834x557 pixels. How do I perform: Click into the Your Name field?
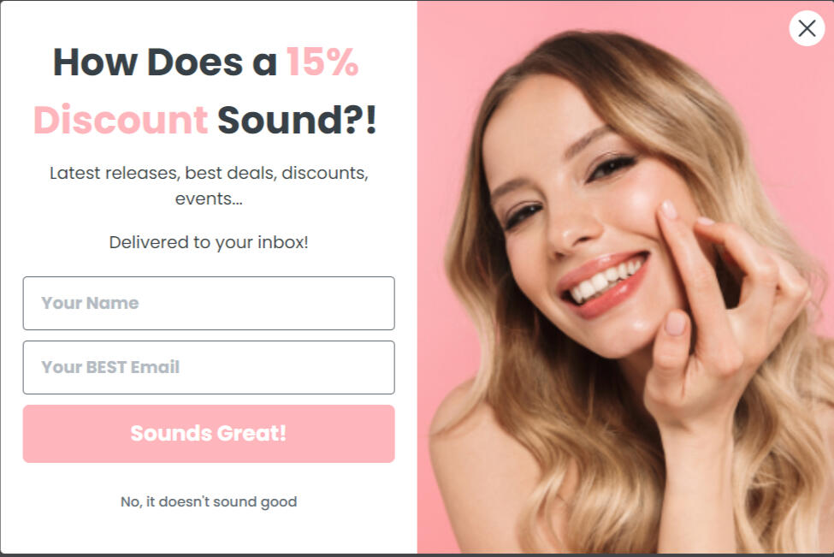(209, 303)
